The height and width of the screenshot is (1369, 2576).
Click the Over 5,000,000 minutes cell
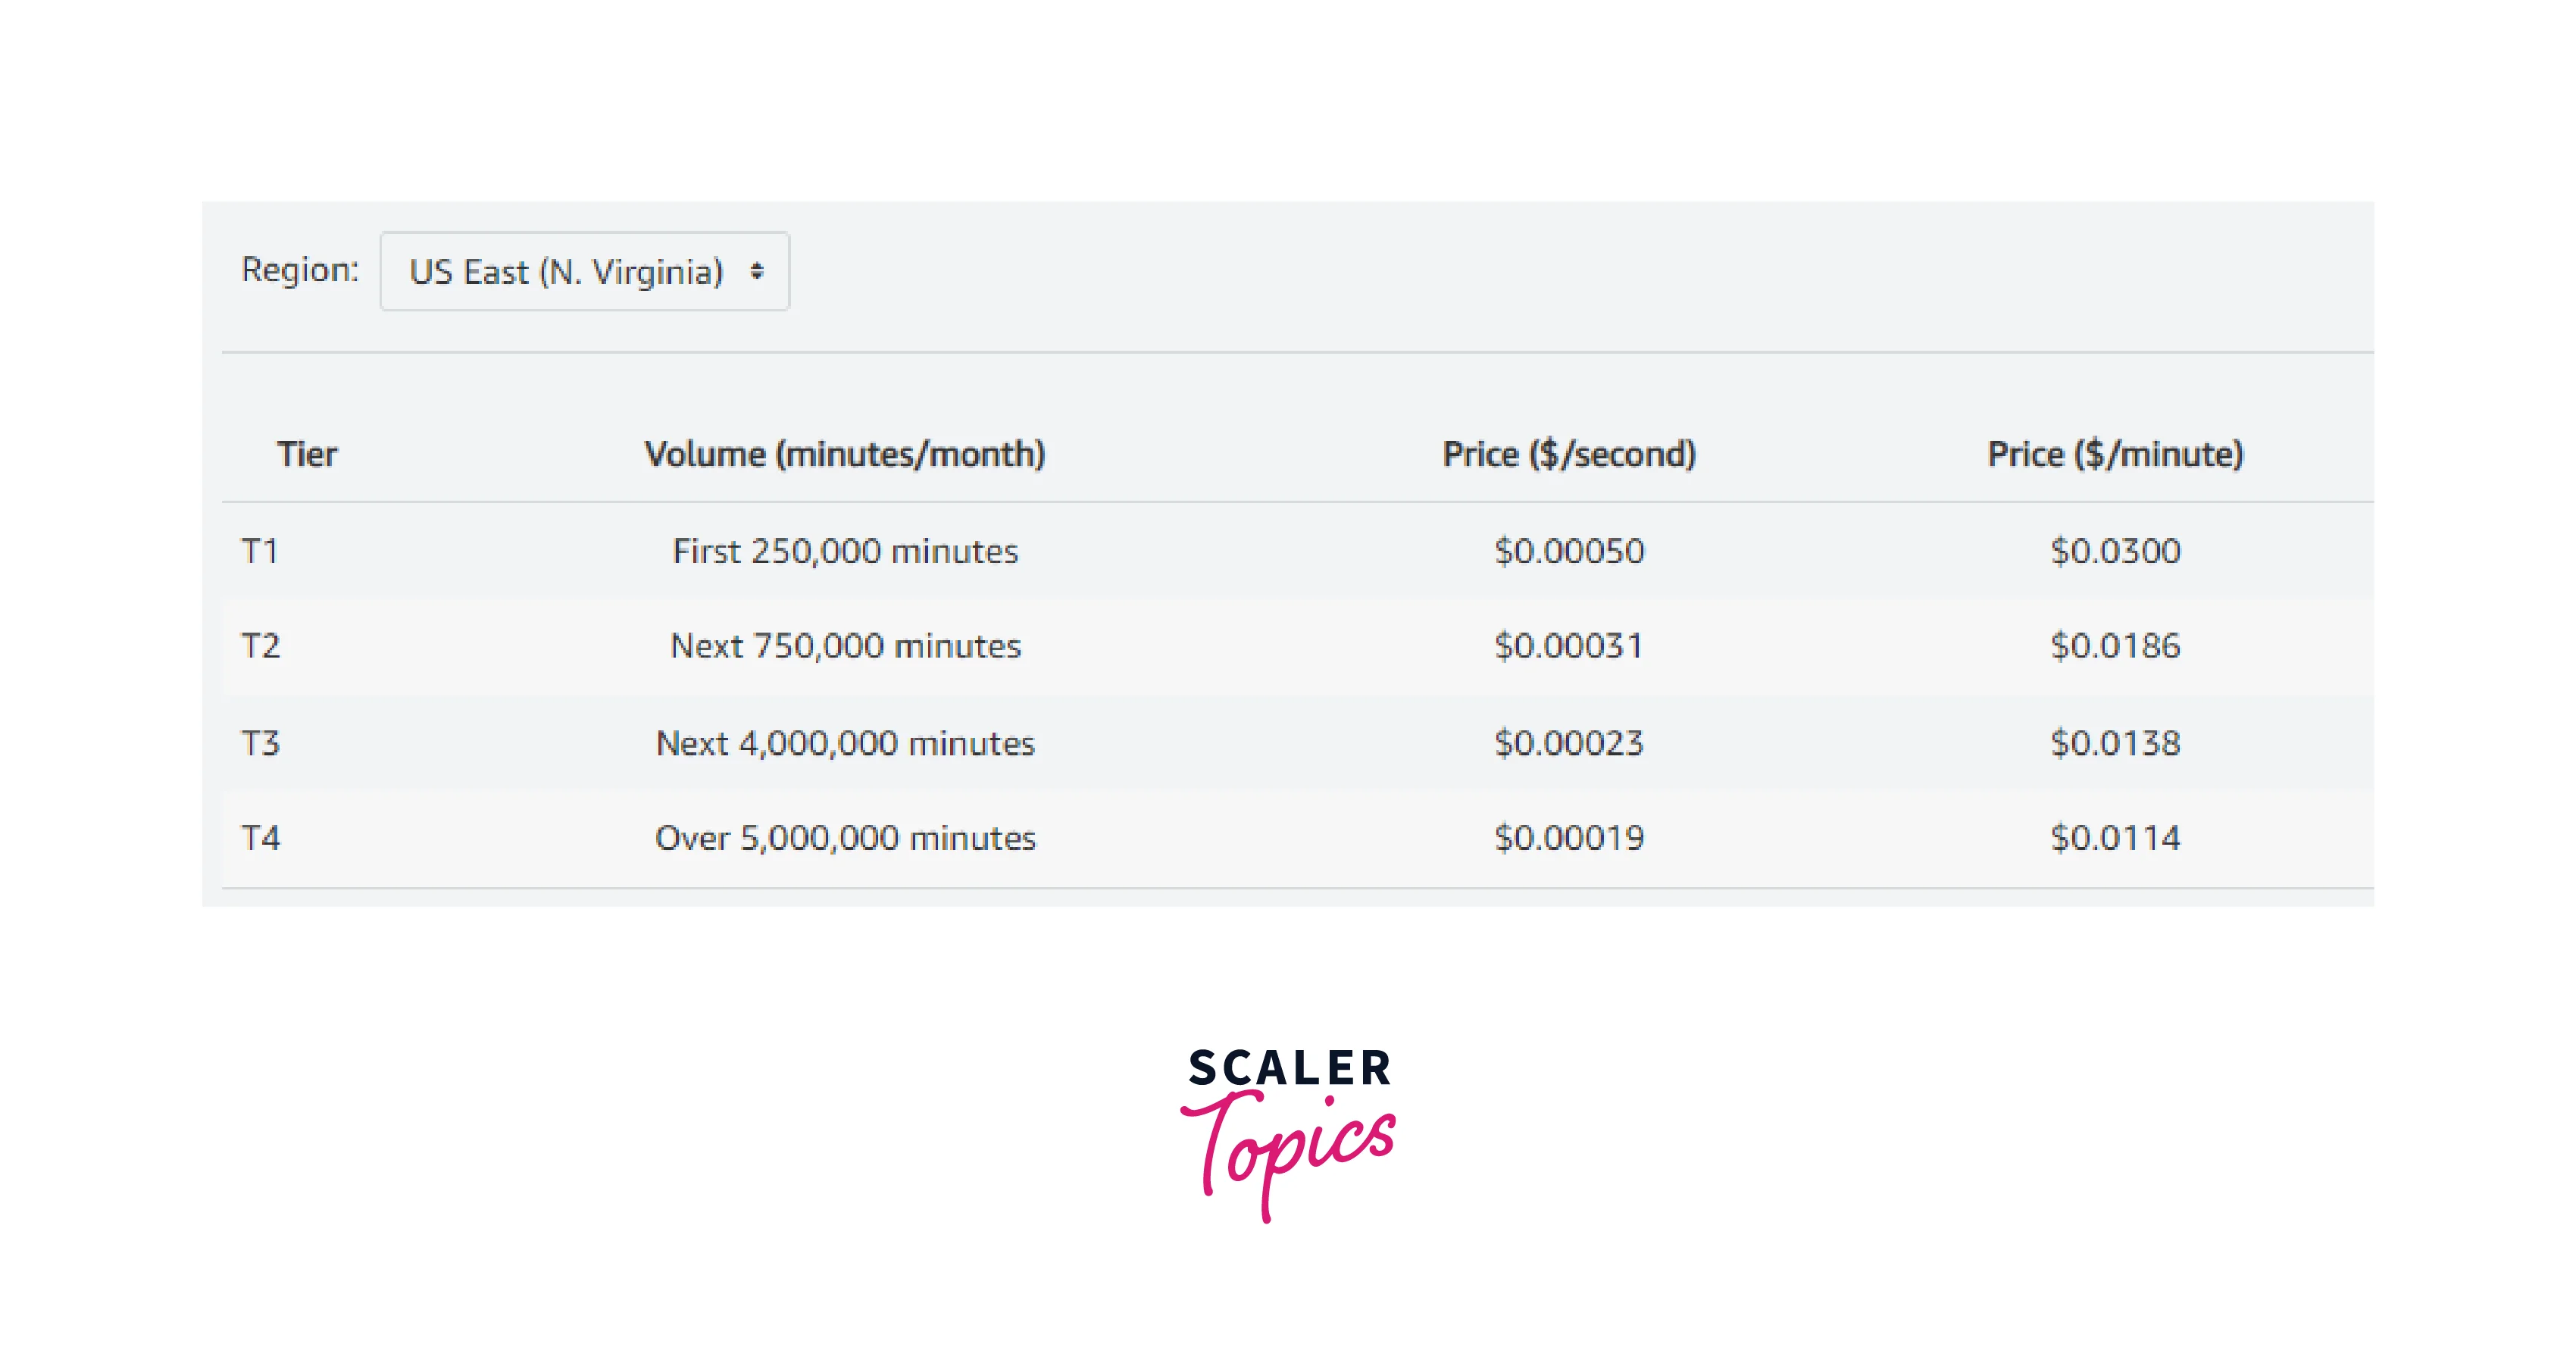click(x=845, y=838)
